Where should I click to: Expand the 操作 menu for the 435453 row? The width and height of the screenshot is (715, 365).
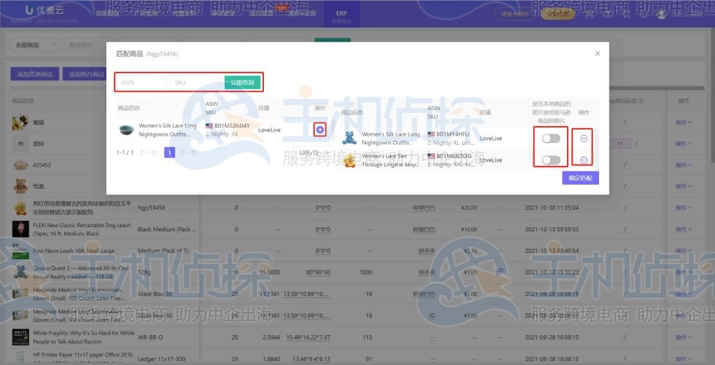click(683, 165)
